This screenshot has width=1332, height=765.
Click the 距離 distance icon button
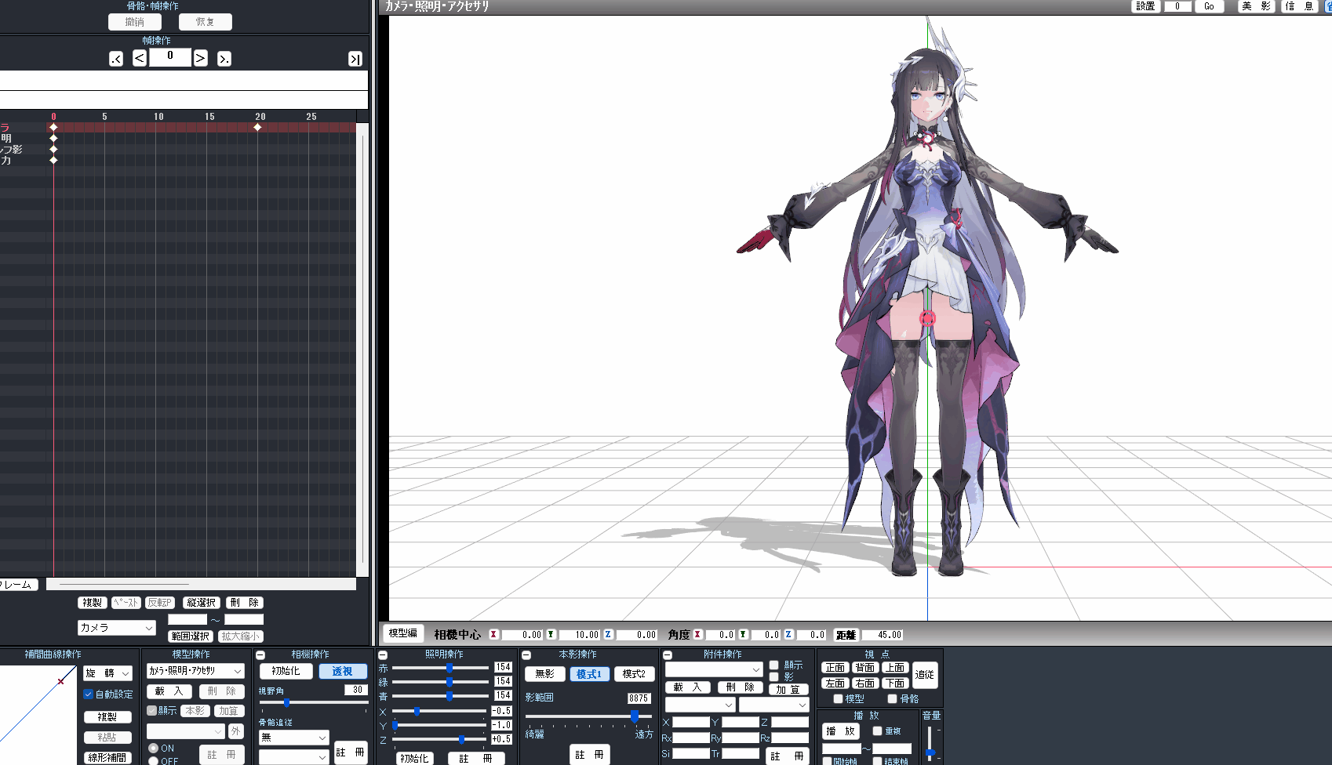pyautogui.click(x=846, y=635)
